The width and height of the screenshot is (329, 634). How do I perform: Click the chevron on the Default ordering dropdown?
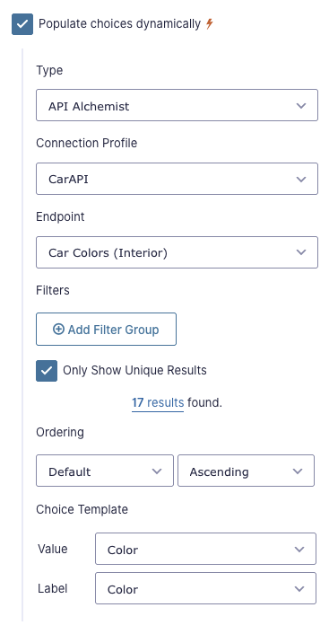(x=157, y=471)
